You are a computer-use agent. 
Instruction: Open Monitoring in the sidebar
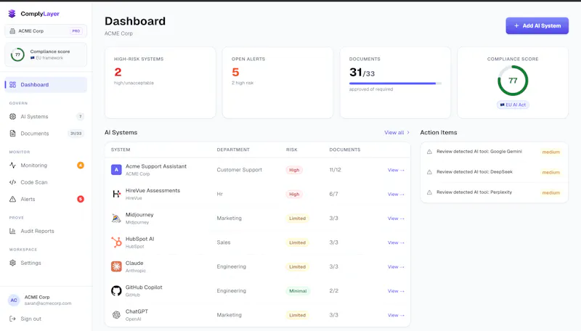pyautogui.click(x=46, y=165)
